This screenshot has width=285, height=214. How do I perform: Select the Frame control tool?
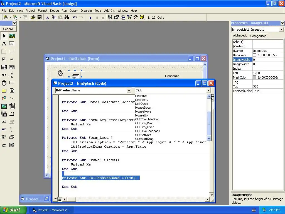4,51
